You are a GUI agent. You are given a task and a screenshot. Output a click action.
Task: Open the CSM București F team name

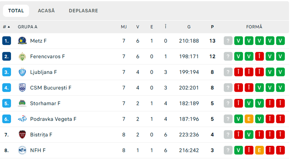pos(51,88)
